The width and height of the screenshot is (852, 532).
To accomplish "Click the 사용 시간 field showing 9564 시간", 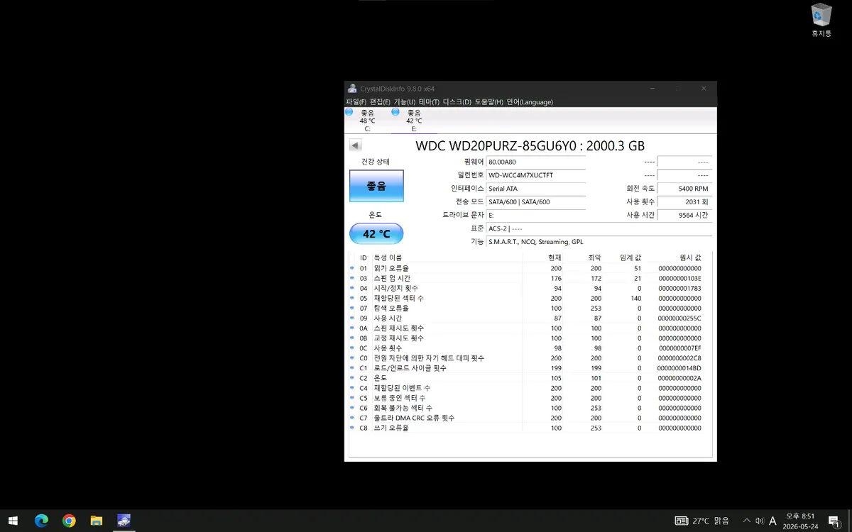I will 684,215.
